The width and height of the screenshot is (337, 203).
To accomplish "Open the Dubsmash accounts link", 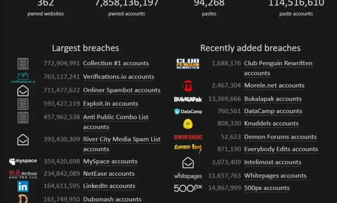I will (112, 199).
